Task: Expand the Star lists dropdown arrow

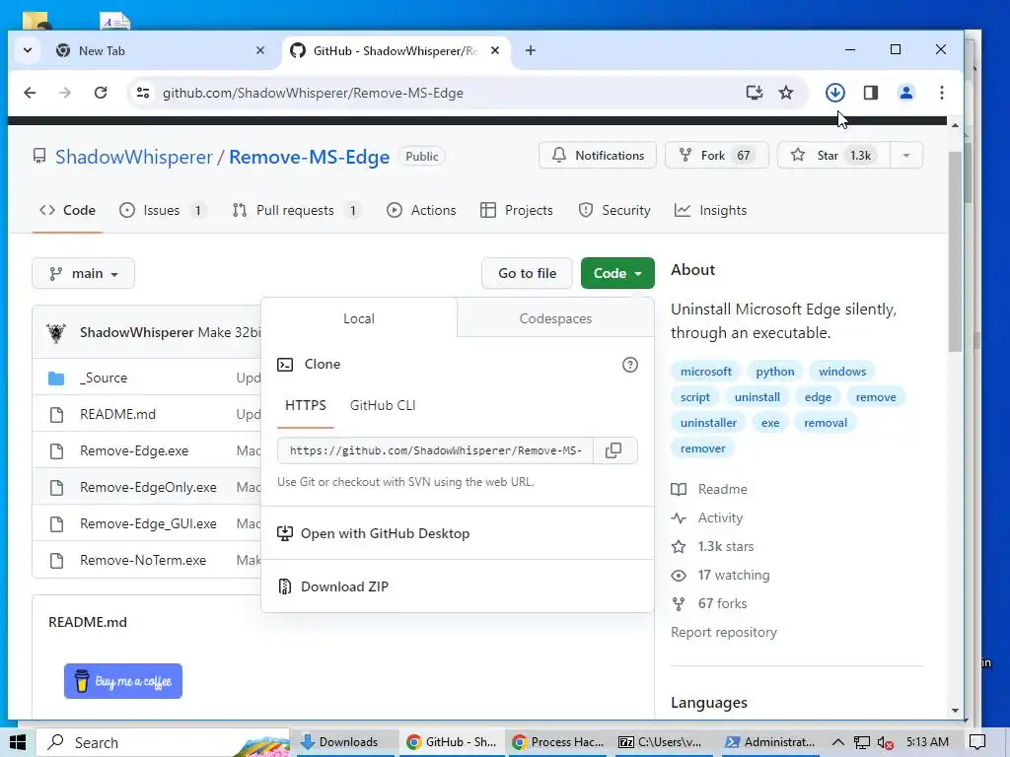Action: 906,155
